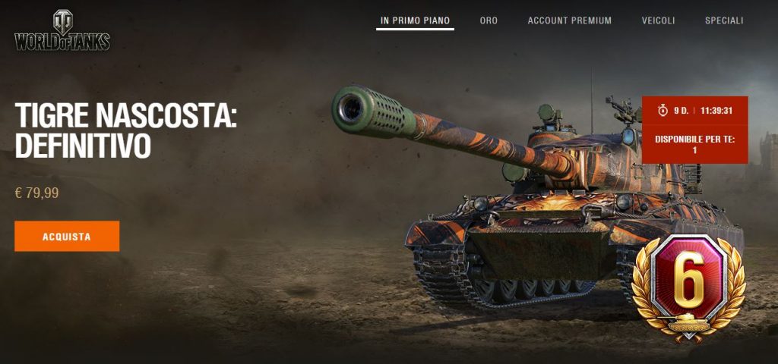Click the golden laurel wreath left branch
Screen dimensions: 778x364
coord(644,287)
